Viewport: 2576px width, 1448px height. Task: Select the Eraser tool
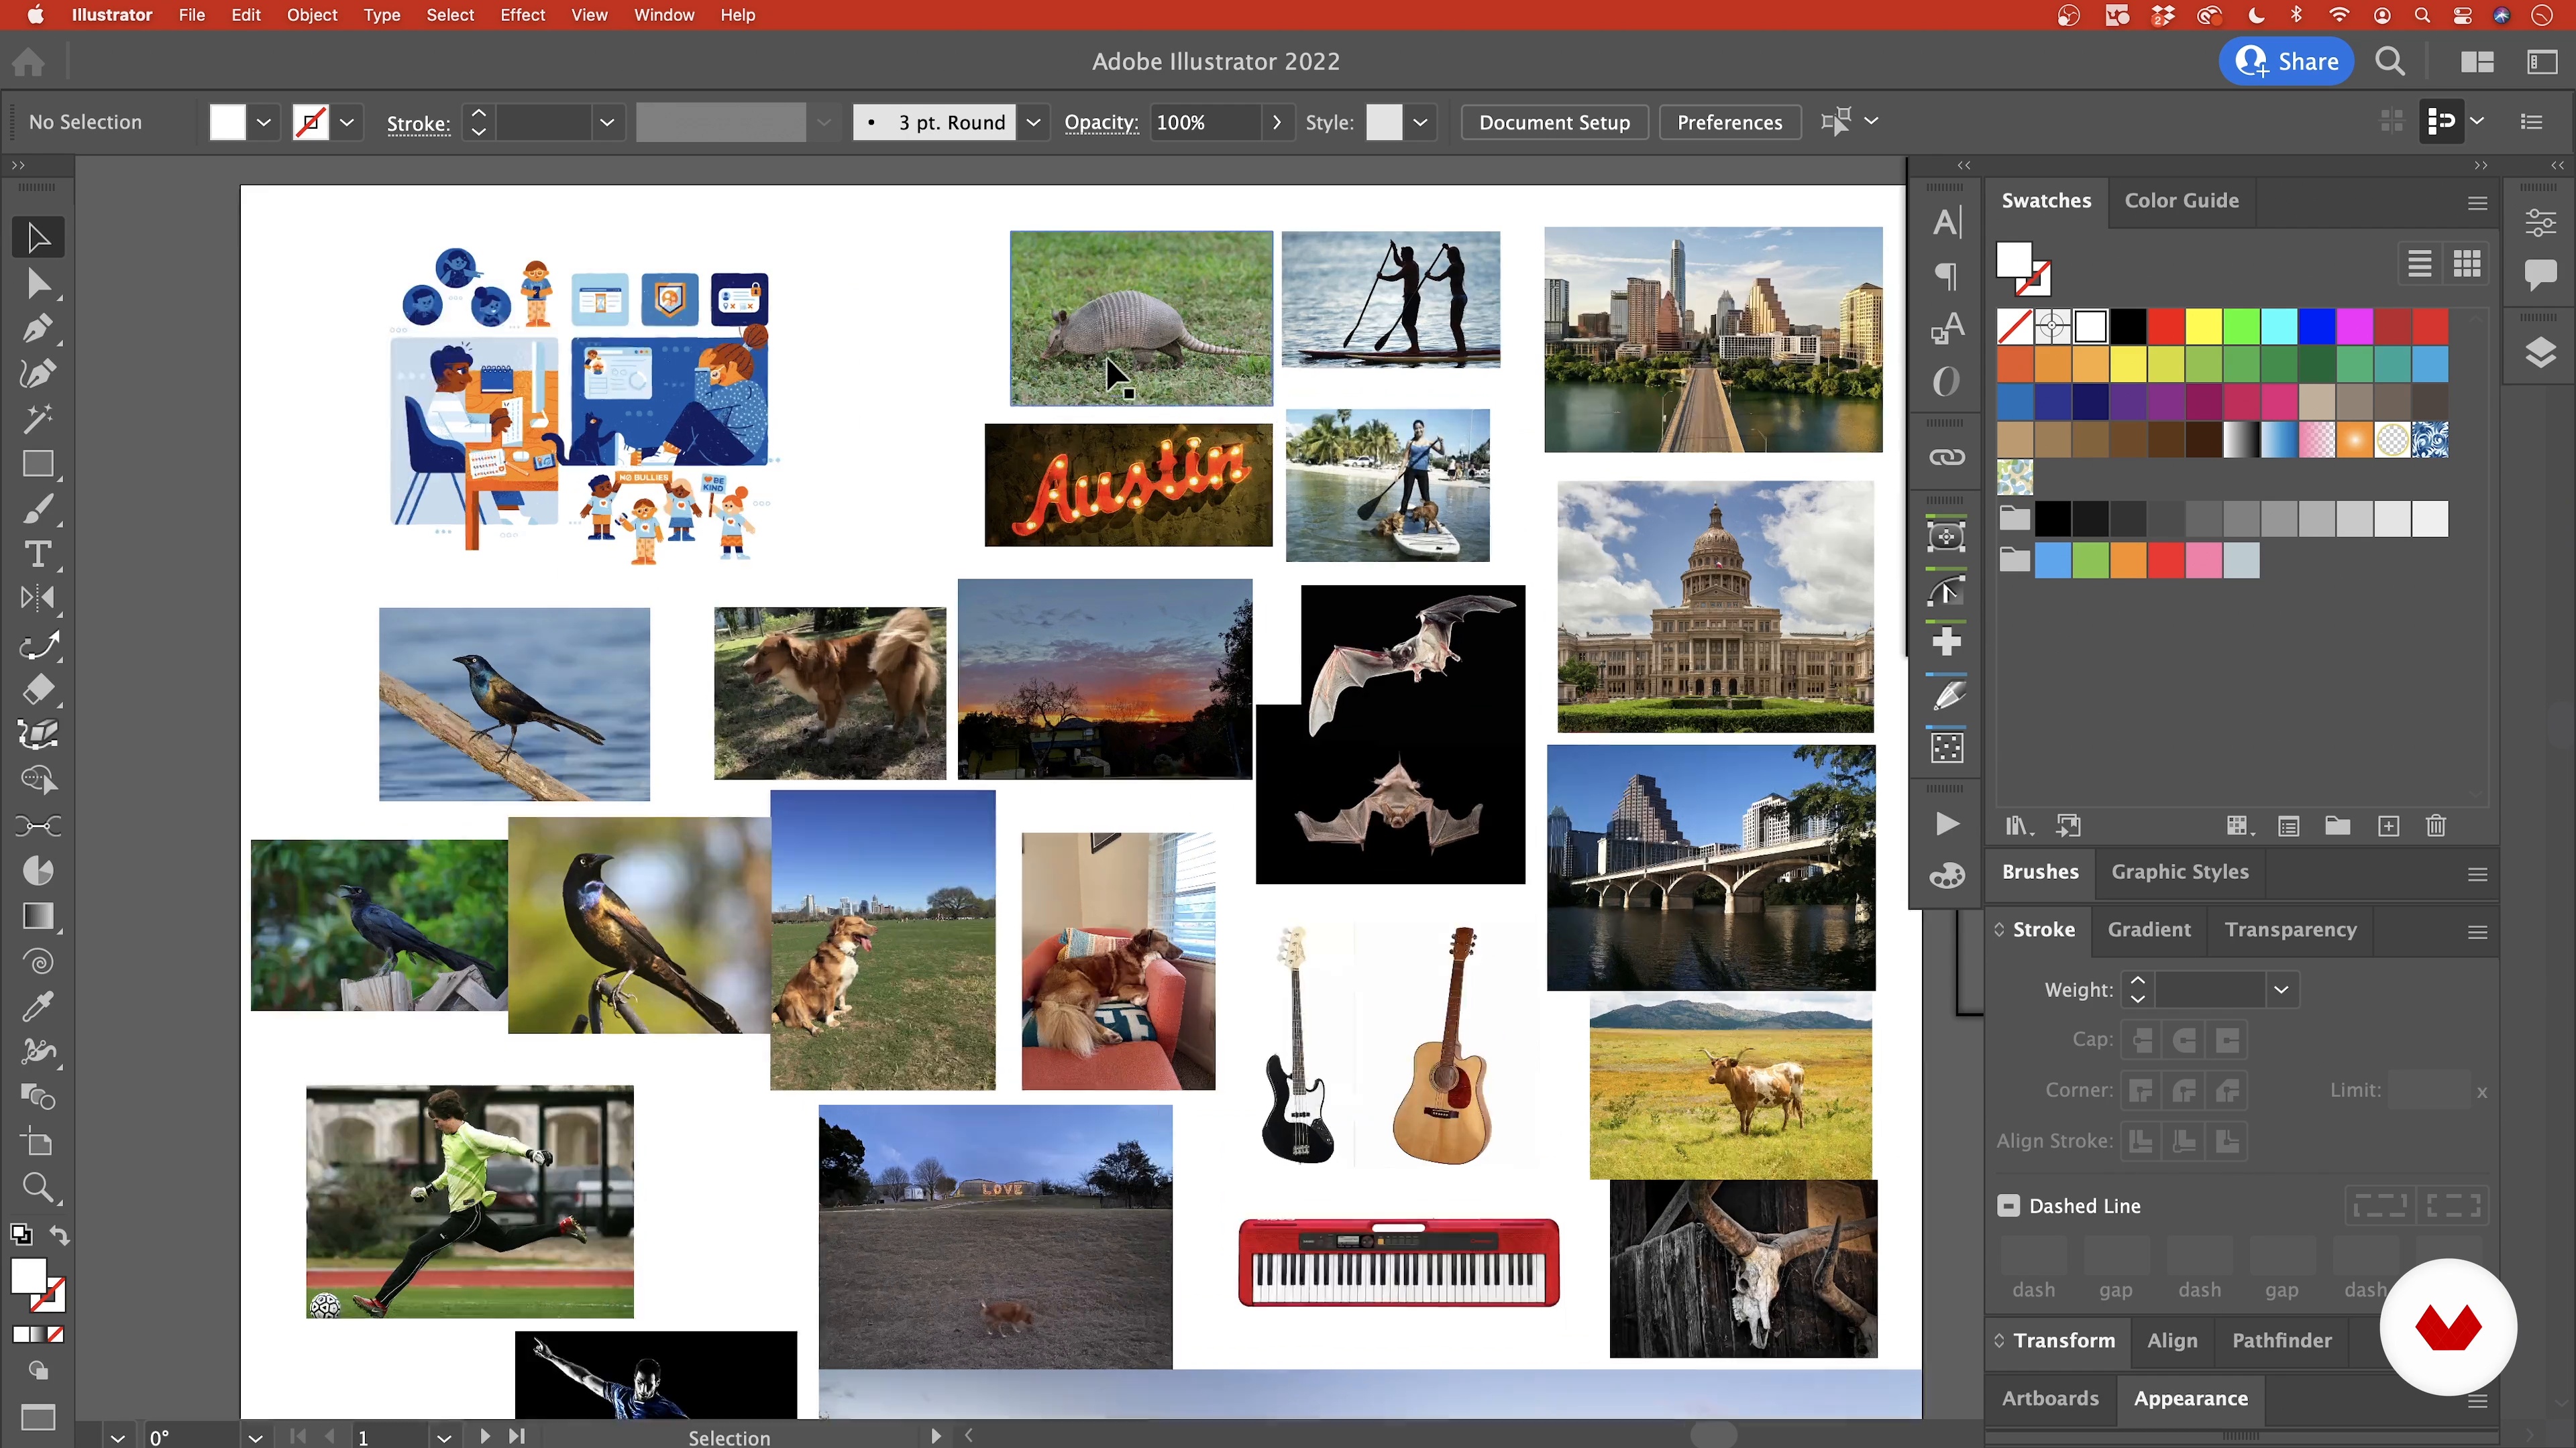pyautogui.click(x=38, y=690)
